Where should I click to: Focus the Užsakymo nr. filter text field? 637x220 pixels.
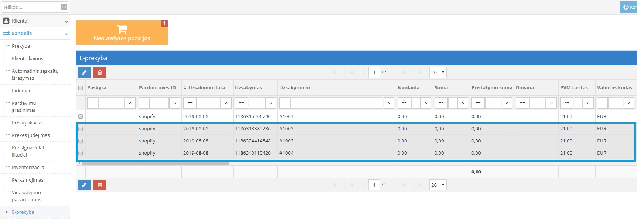(x=337, y=103)
